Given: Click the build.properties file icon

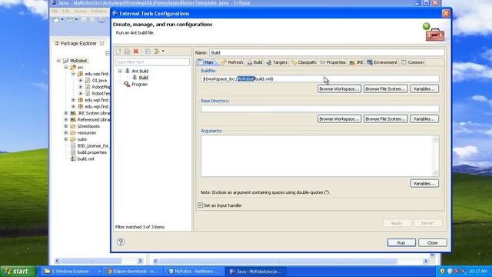Looking at the screenshot, I should pyautogui.click(x=73, y=152).
